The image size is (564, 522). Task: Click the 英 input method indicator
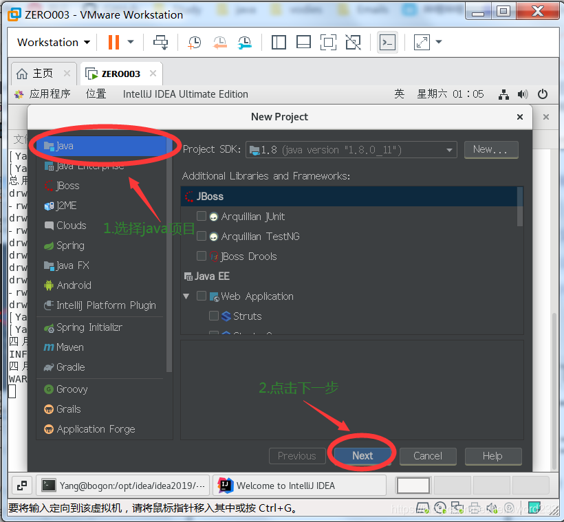point(399,94)
